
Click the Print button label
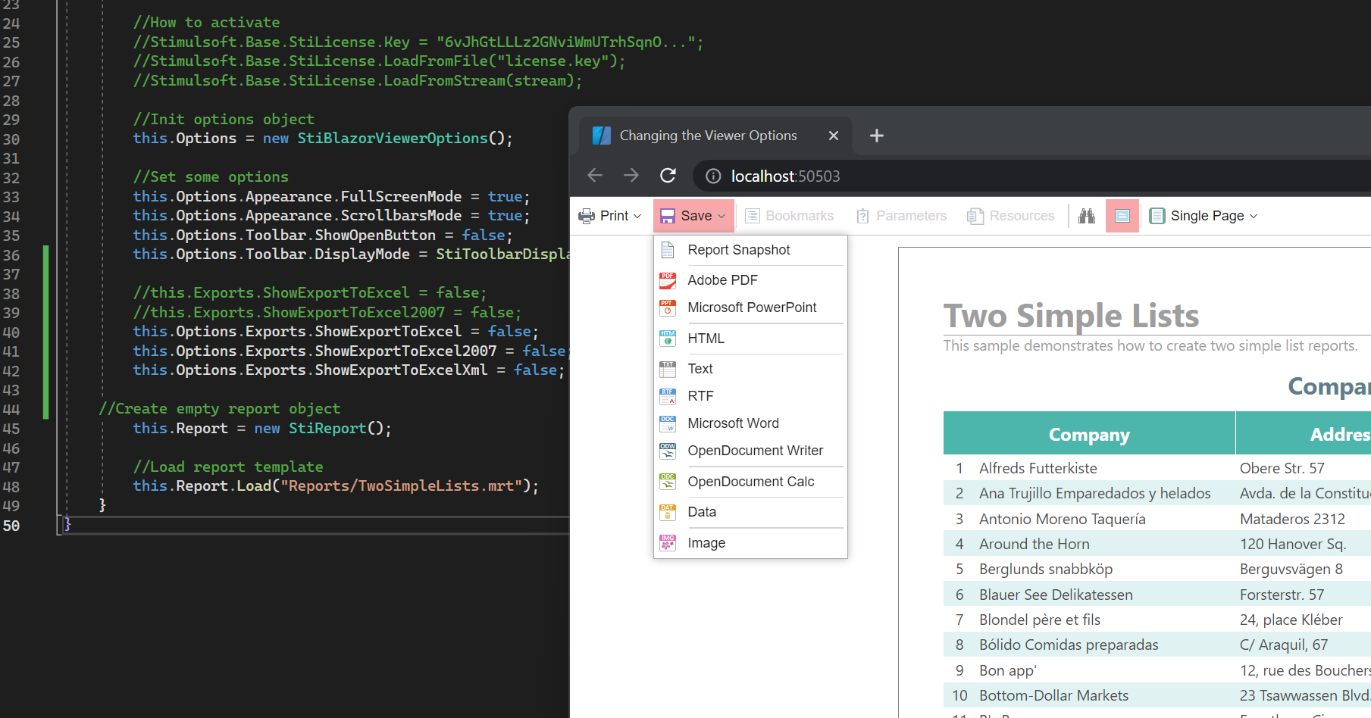click(614, 216)
